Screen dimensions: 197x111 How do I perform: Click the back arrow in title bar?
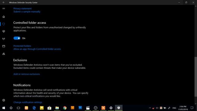click(4, 2)
